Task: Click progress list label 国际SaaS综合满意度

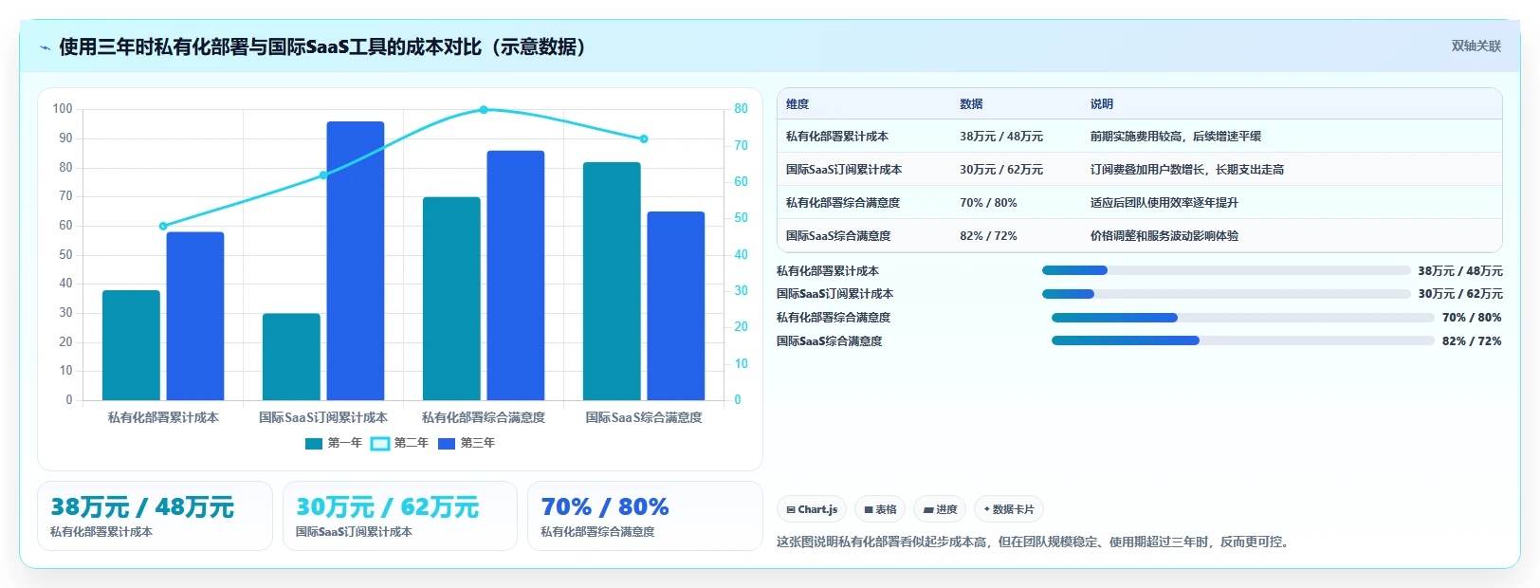Action: point(830,341)
